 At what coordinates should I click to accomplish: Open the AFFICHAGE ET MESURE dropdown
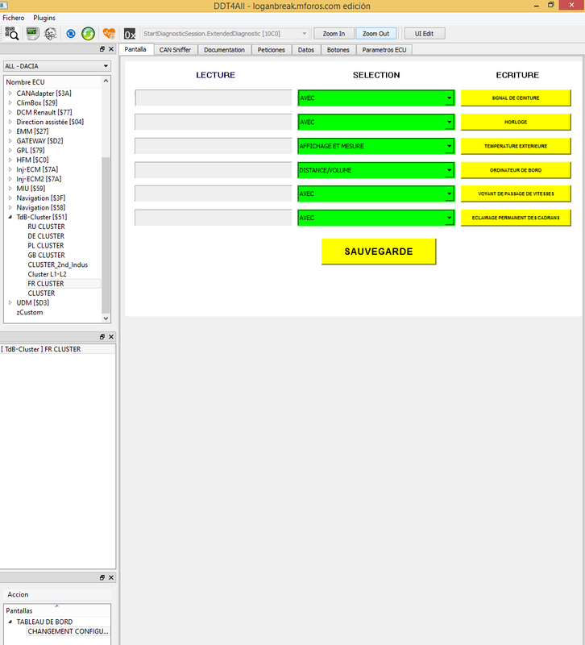[375, 146]
